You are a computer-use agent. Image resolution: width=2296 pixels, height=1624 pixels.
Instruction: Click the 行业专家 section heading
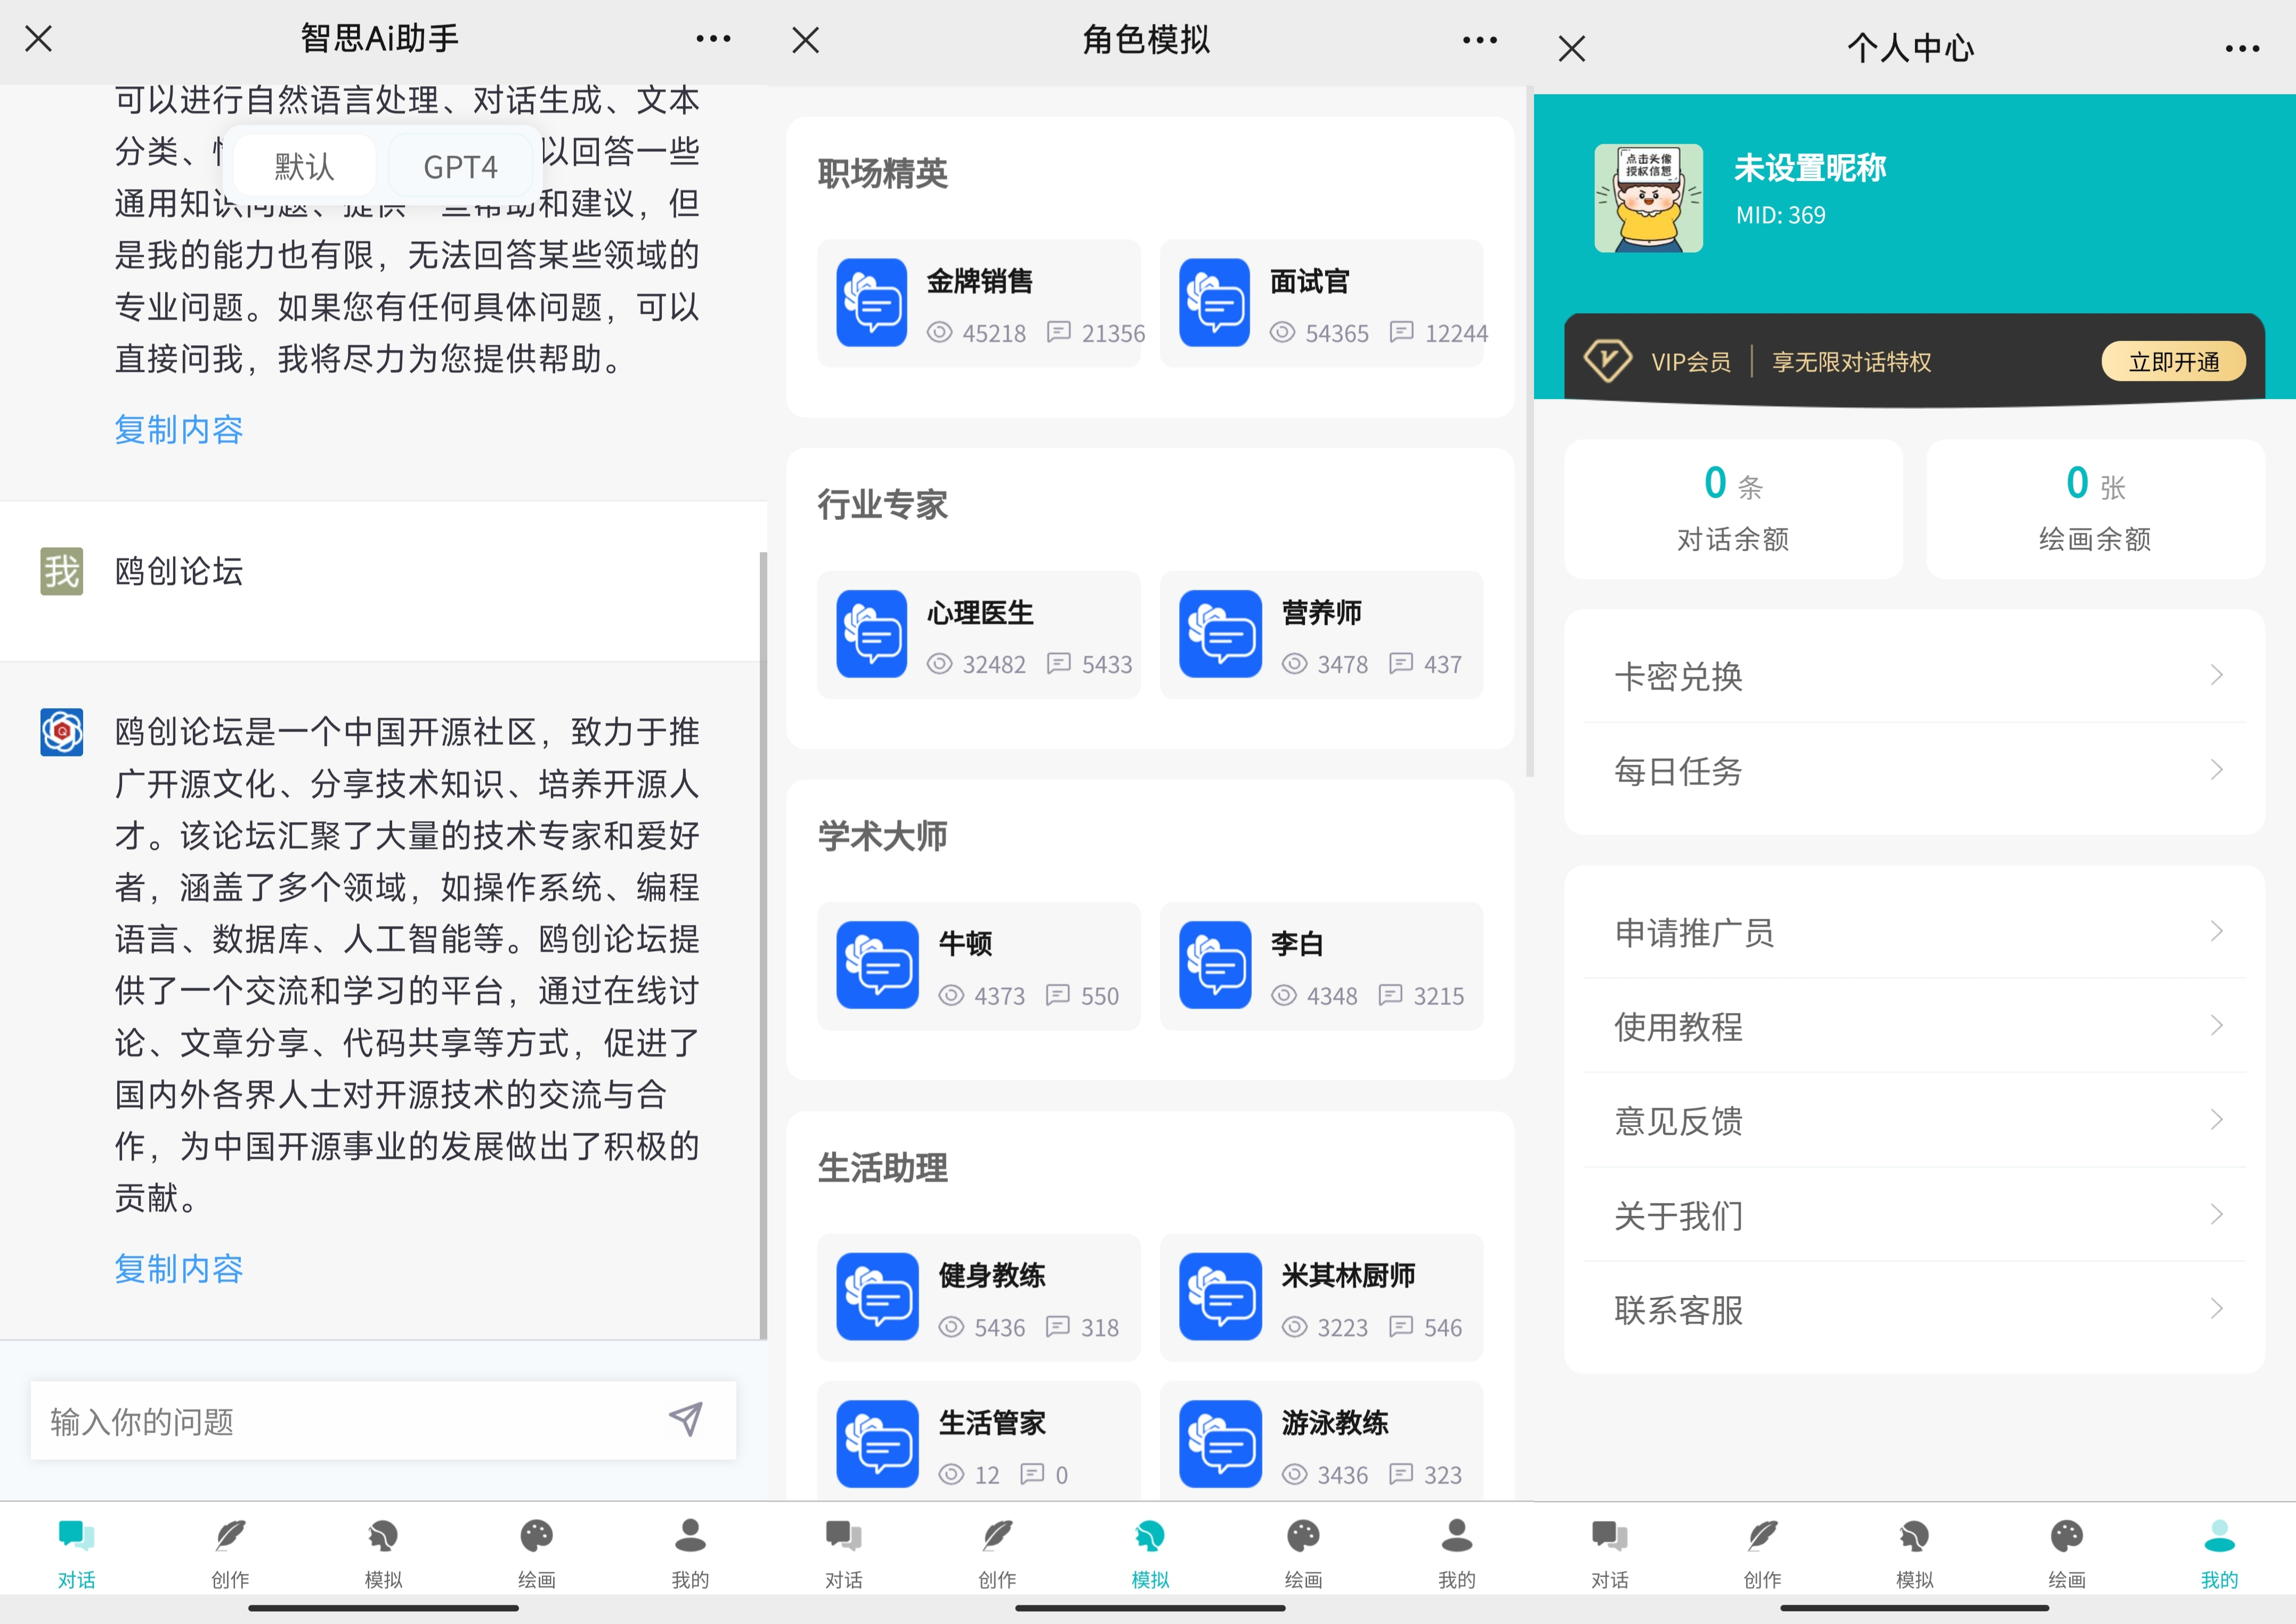pyautogui.click(x=882, y=504)
